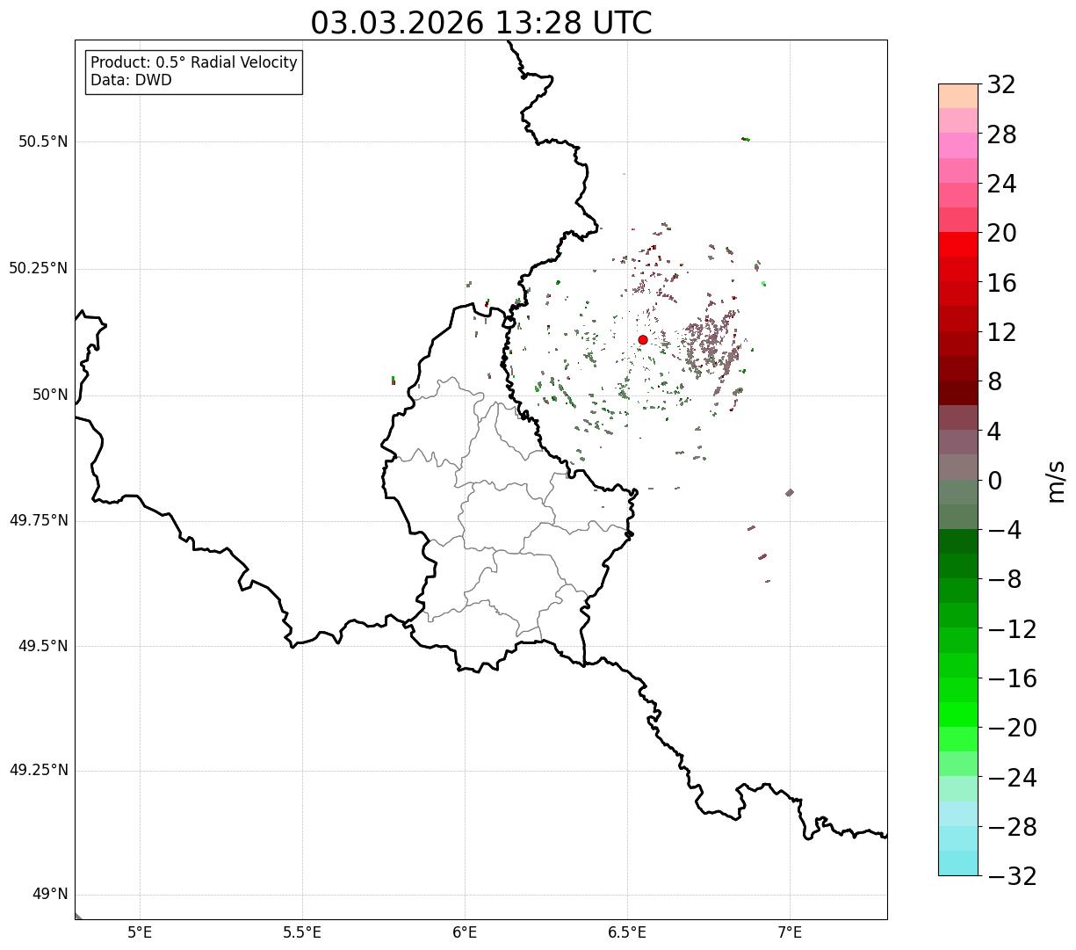The image size is (1076, 950).
Task: Click the 49.25°N latitude label
Action: (39, 771)
